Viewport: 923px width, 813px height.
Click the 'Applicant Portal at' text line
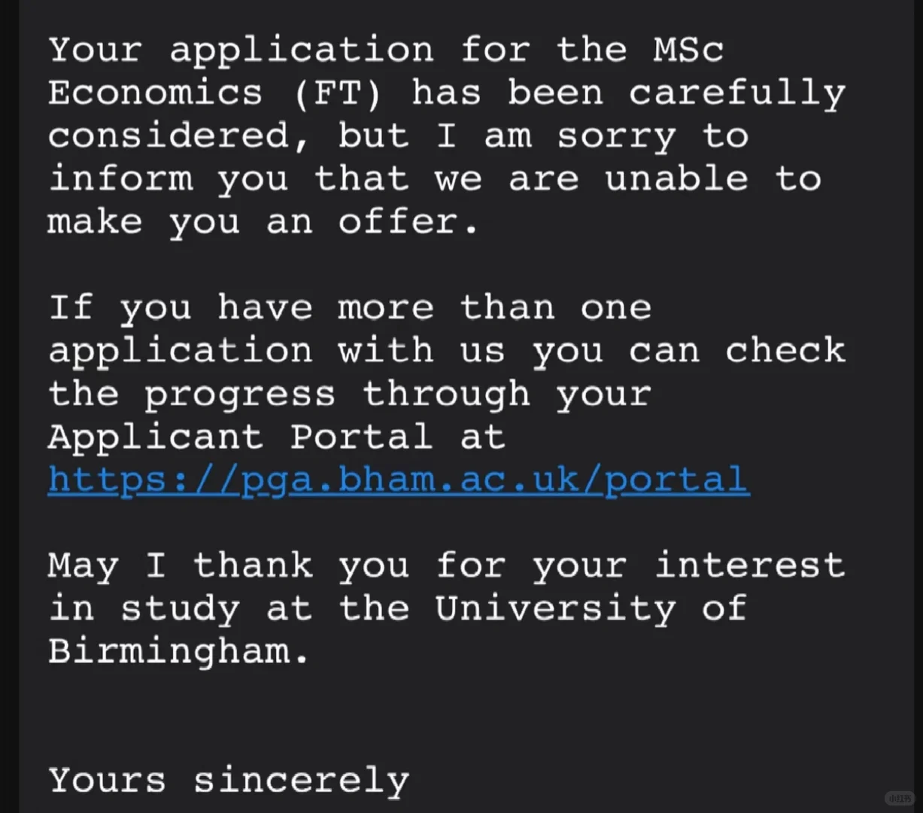pos(277,437)
